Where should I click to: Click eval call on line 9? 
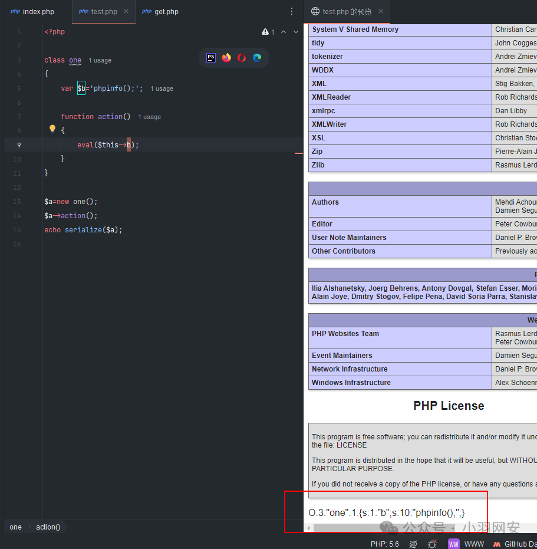[x=85, y=145]
